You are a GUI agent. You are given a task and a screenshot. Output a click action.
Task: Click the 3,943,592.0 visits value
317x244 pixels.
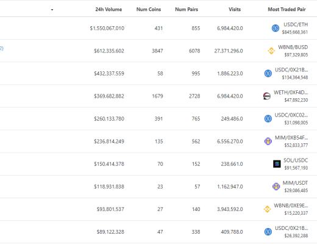[230, 209]
